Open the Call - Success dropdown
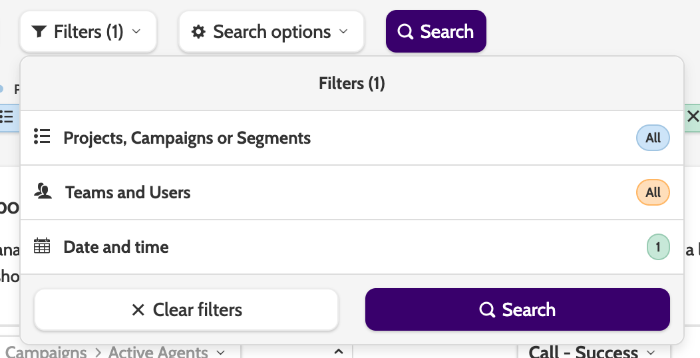Viewport: 700px width, 358px height. [651, 352]
